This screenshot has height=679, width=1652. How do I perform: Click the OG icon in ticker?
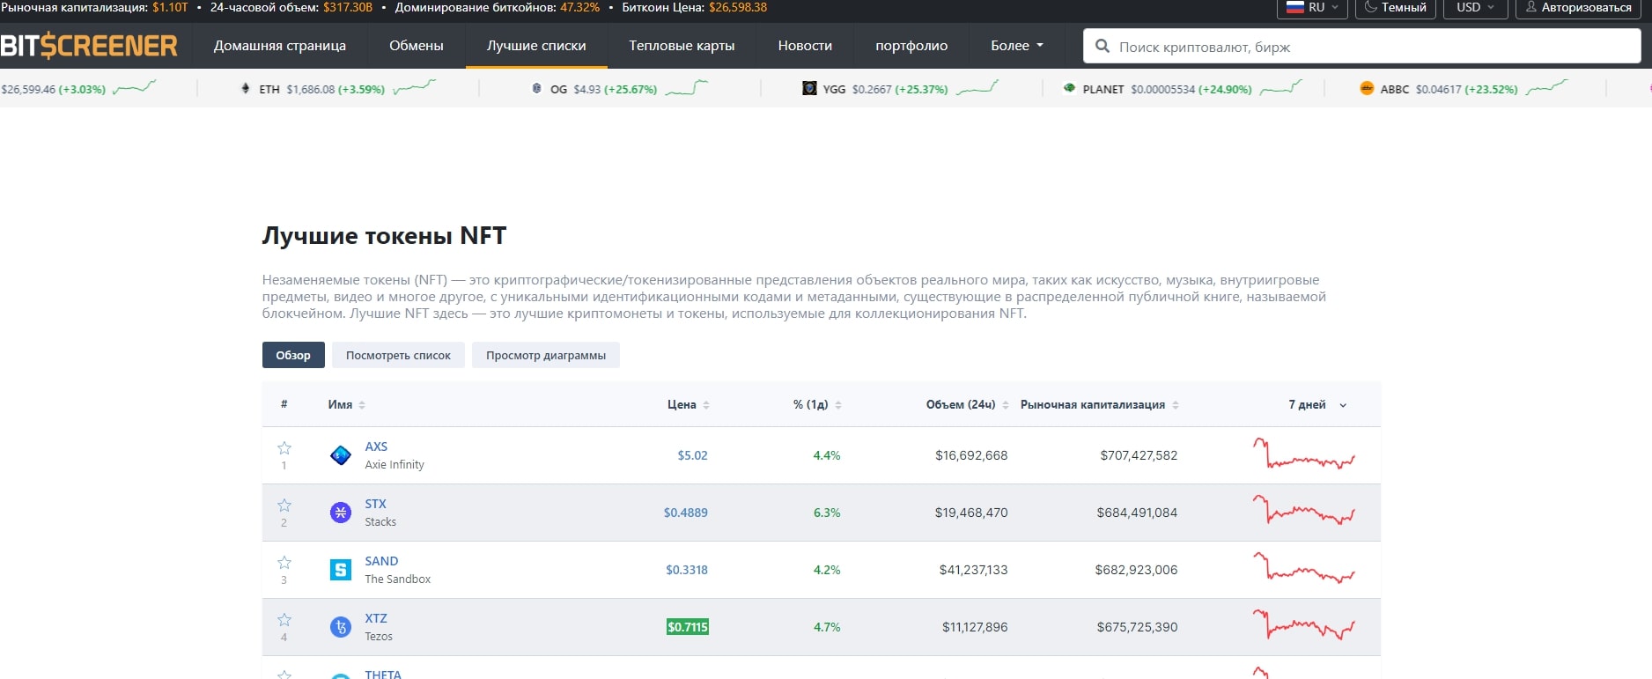pos(537,89)
